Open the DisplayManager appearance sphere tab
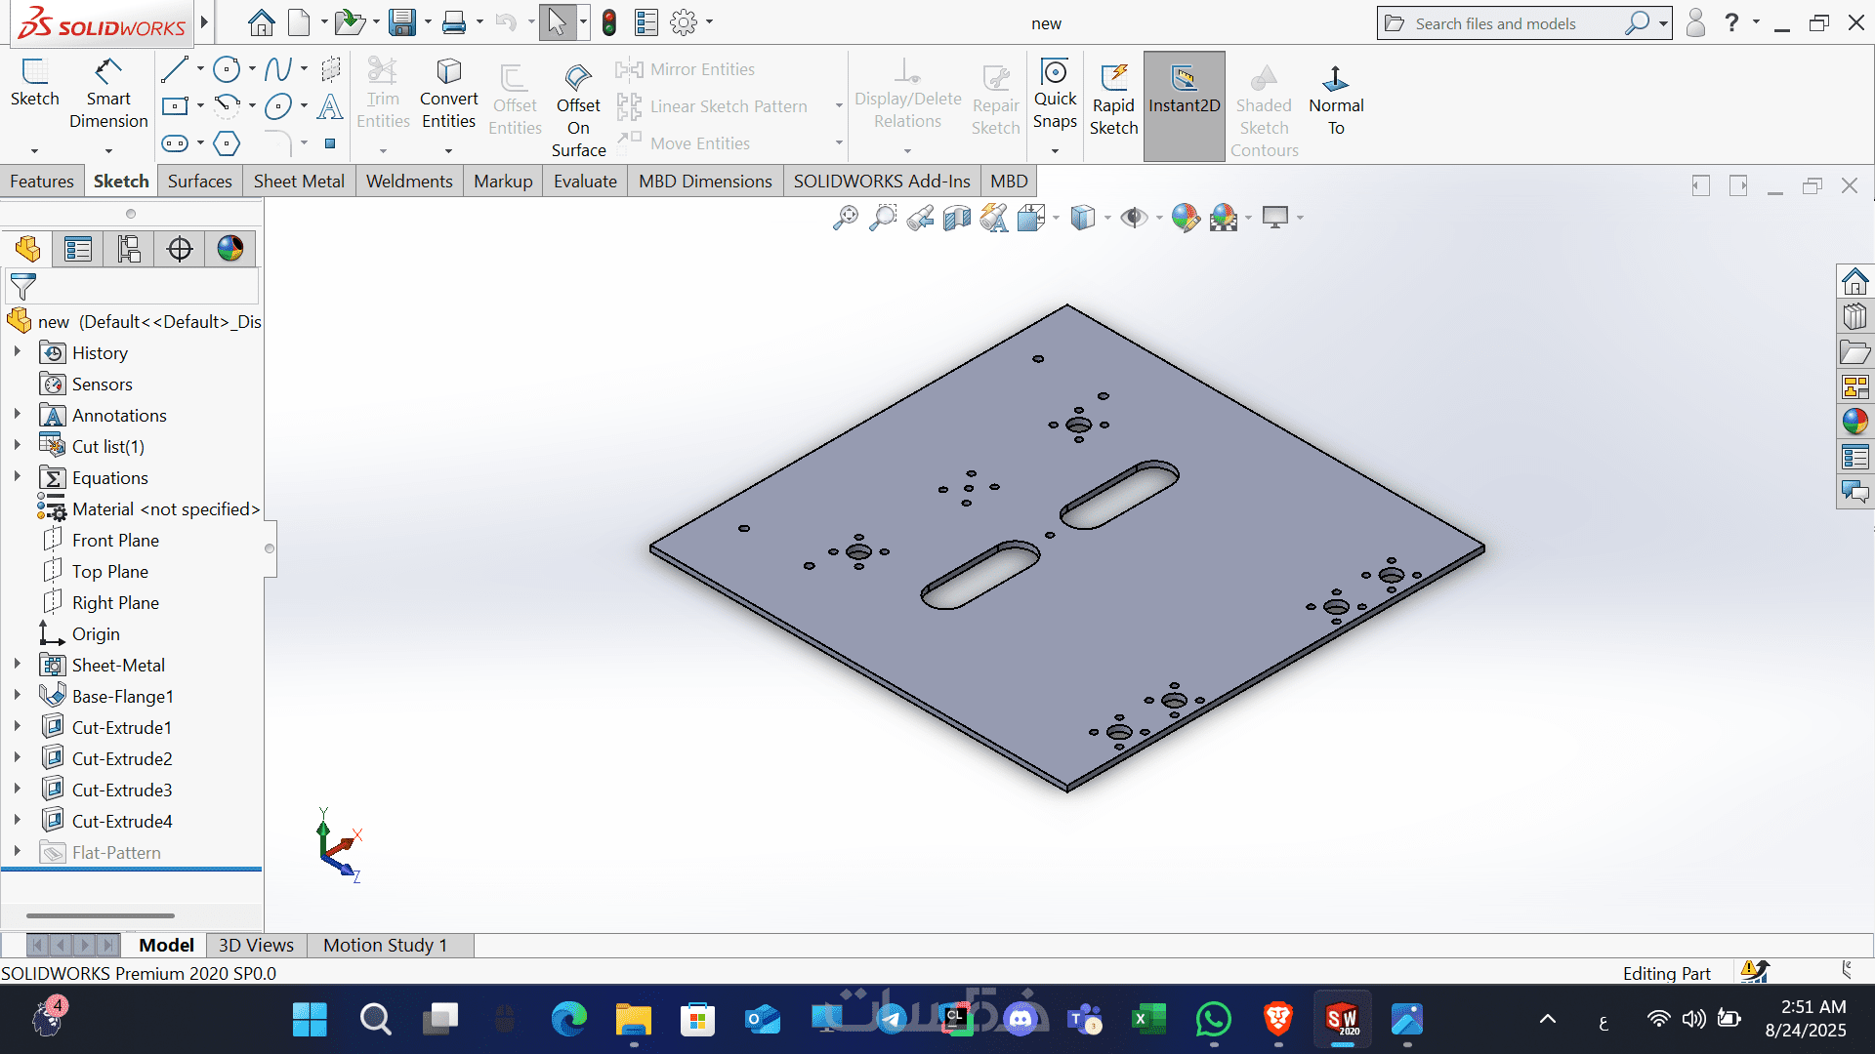This screenshot has height=1054, width=1875. click(x=230, y=249)
